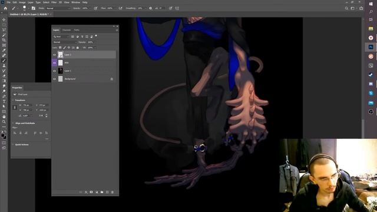
Task: Swap foreground and background colors
Action: (x=5, y=132)
